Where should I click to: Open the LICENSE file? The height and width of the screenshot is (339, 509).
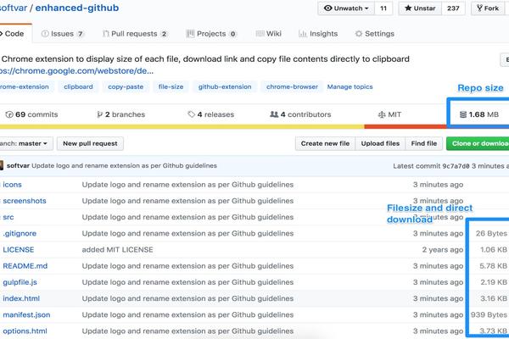[x=18, y=250]
